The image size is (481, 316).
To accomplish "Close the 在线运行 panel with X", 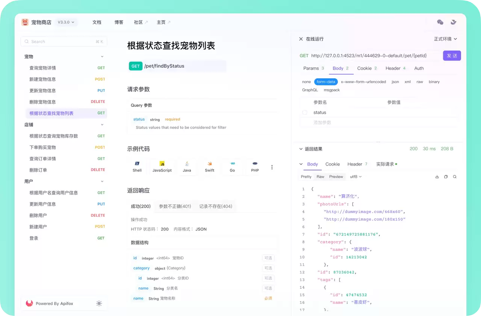I will click(x=301, y=39).
